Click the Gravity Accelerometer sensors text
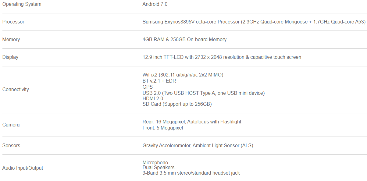 [x=198, y=146]
